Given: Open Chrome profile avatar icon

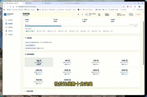Looking at the screenshot, I should pyautogui.click(x=139, y=7).
